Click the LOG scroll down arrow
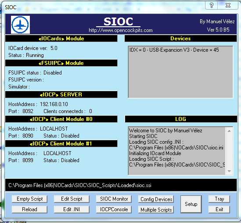Screen dimensions: 241x223 click(x=229, y=171)
